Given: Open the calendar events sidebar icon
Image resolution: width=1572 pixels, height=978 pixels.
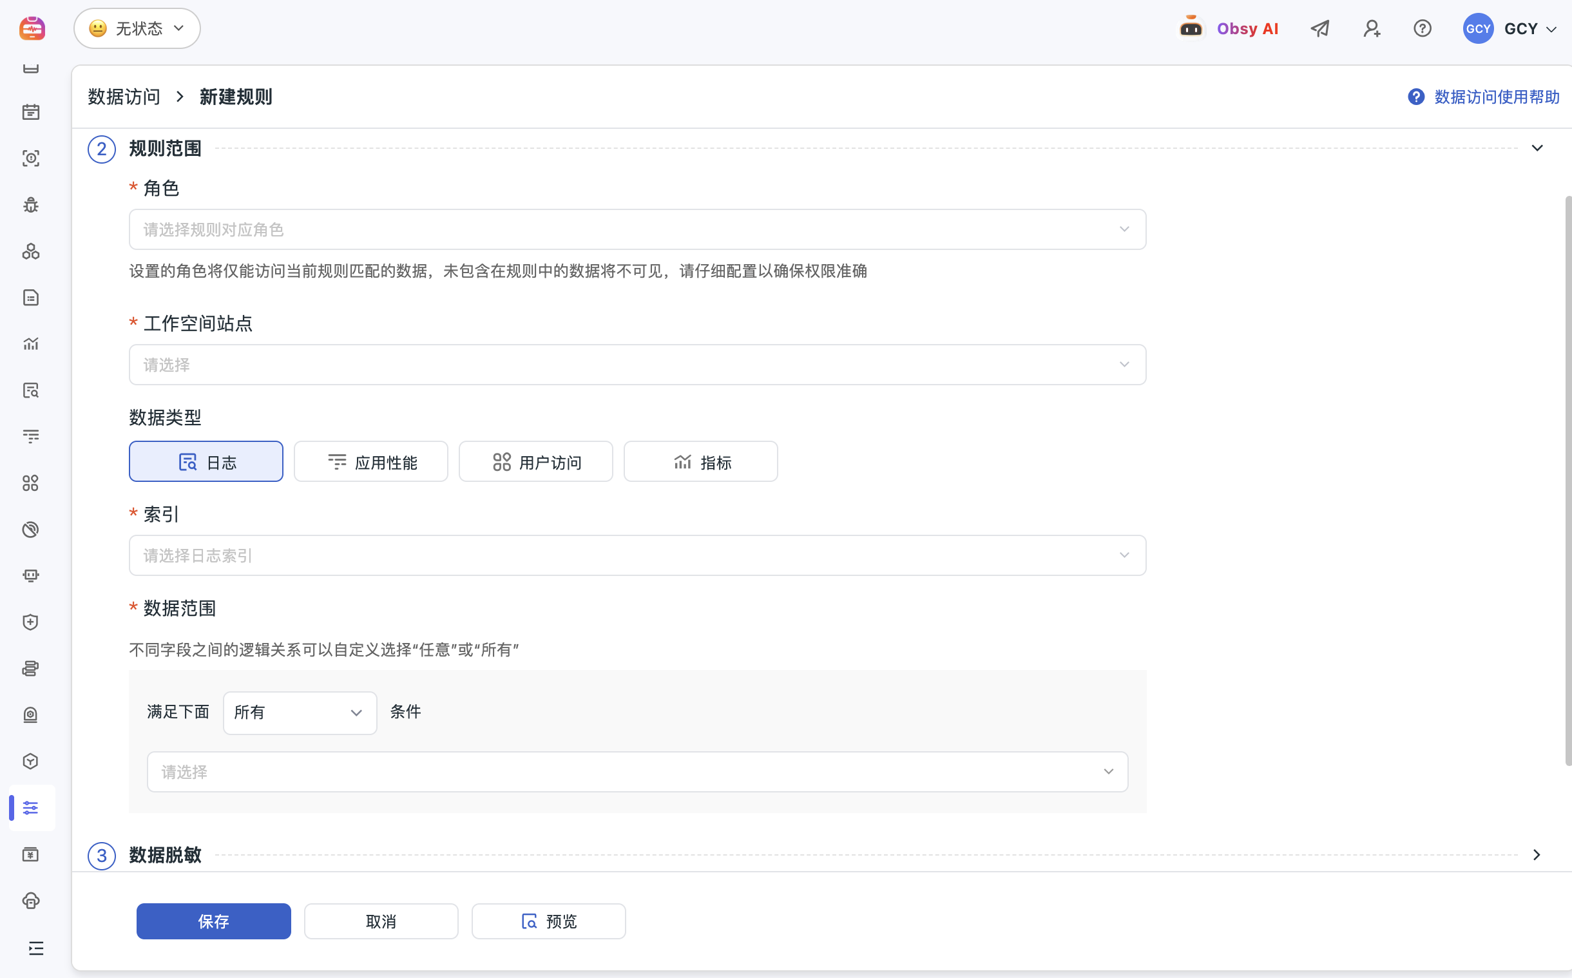Looking at the screenshot, I should pos(31,112).
